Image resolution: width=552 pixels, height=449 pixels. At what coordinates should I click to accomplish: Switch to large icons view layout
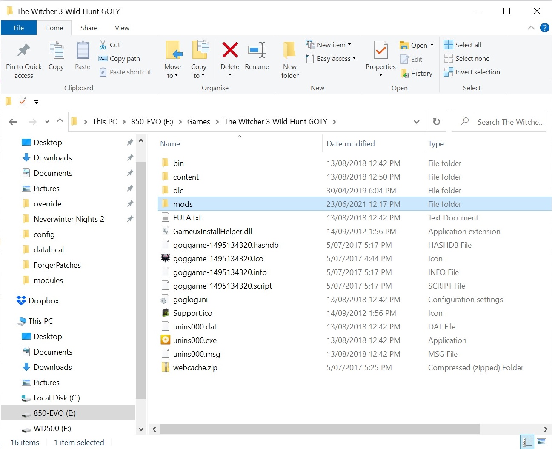[541, 442]
